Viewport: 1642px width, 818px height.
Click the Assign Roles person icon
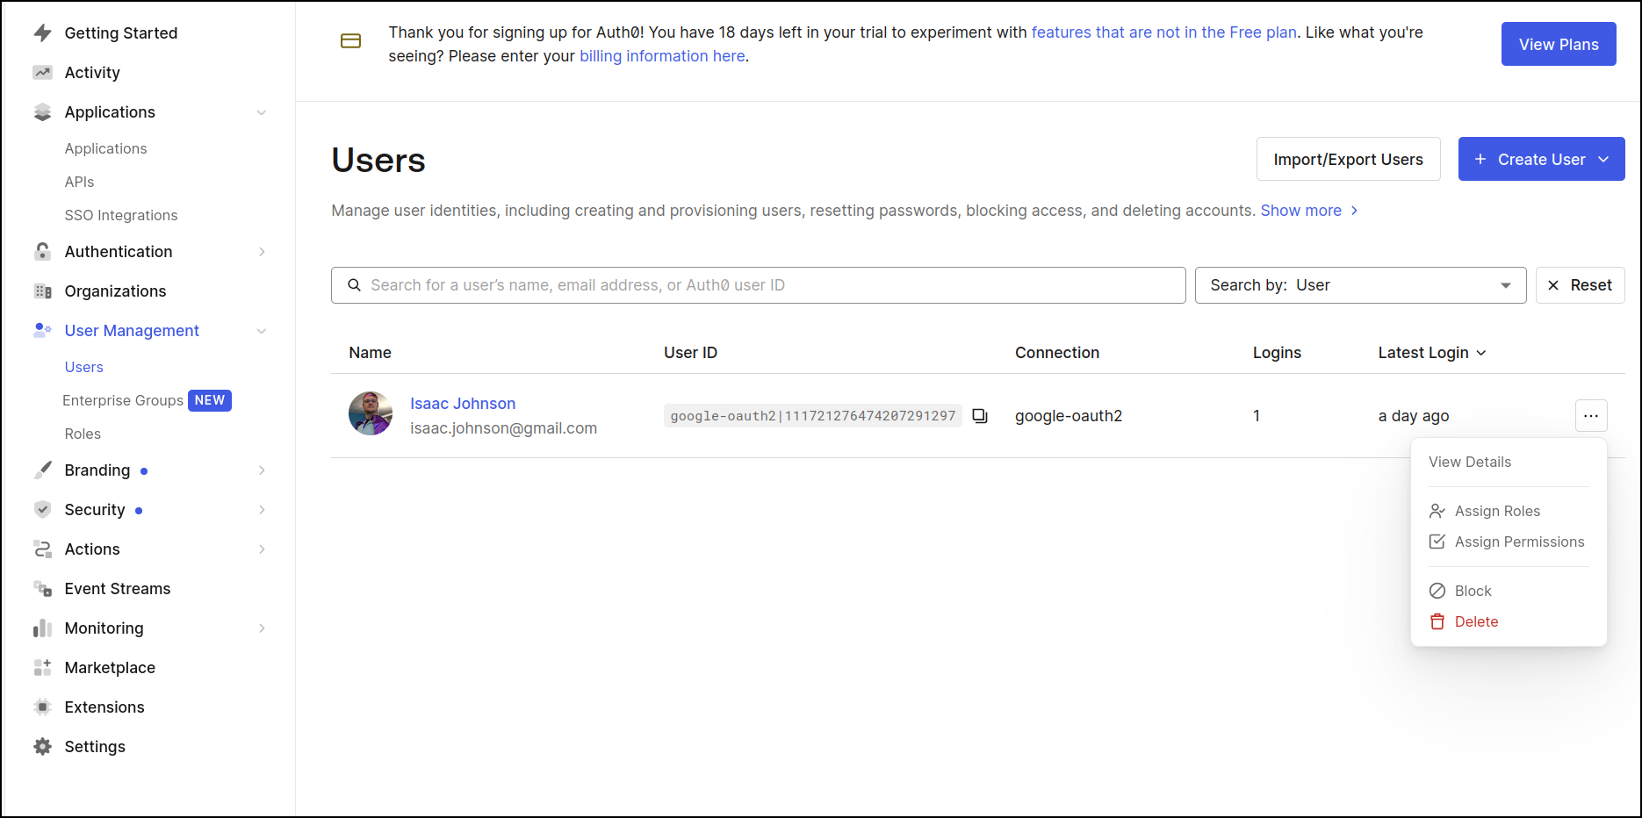[x=1437, y=511]
